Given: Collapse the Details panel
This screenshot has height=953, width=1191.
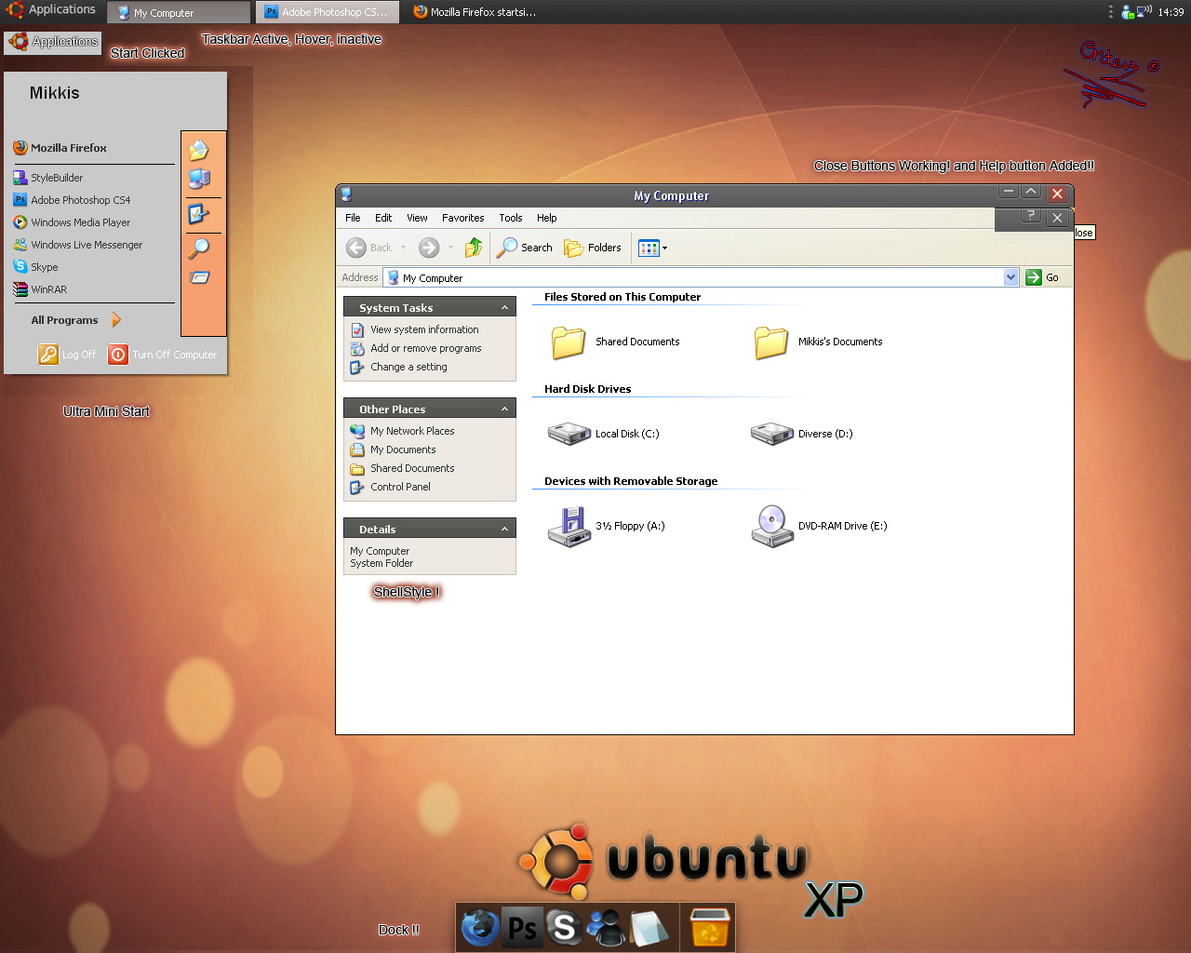Looking at the screenshot, I should [x=503, y=528].
